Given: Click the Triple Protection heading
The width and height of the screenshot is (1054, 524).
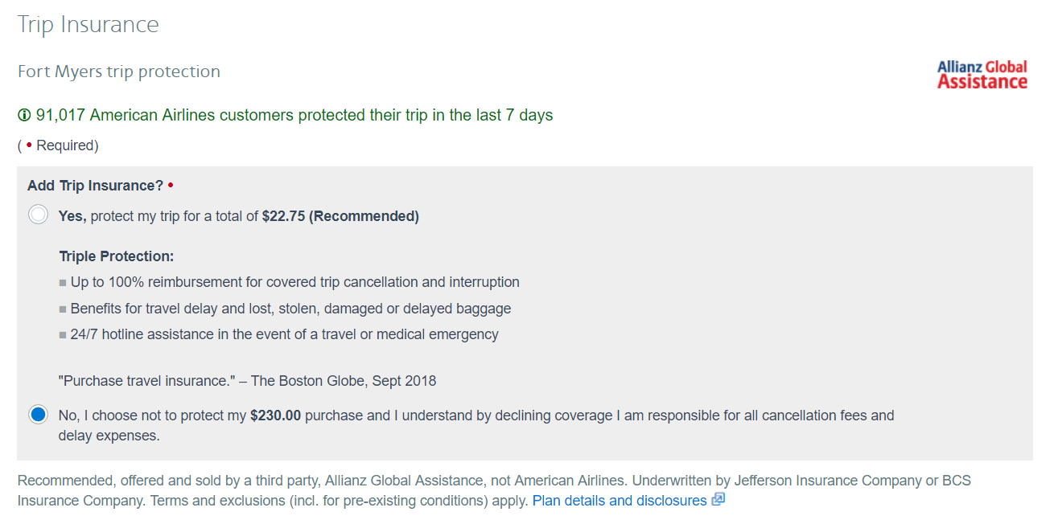Looking at the screenshot, I should click(117, 256).
